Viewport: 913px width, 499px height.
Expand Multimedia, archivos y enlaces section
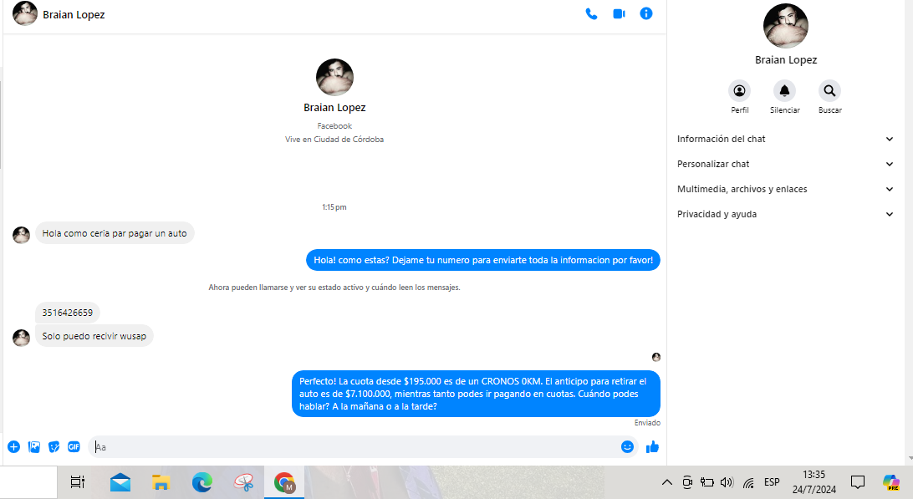click(x=785, y=190)
